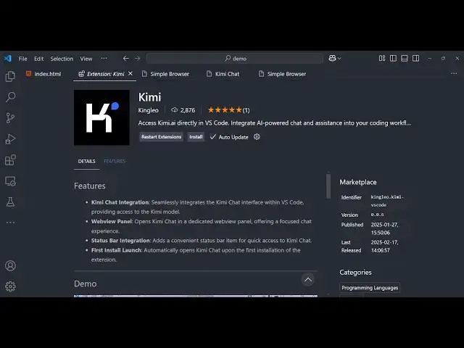Show additional activity bar views ellipsis
The width and height of the screenshot is (464, 348).
(x=10, y=223)
